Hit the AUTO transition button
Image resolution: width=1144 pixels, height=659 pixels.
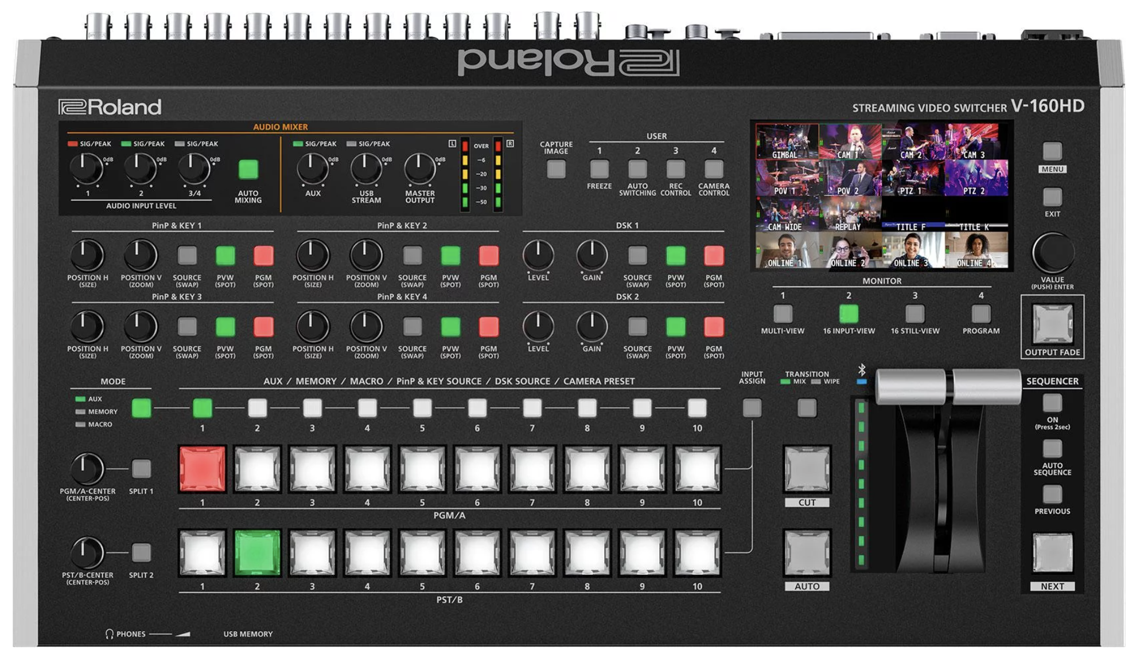pyautogui.click(x=807, y=553)
